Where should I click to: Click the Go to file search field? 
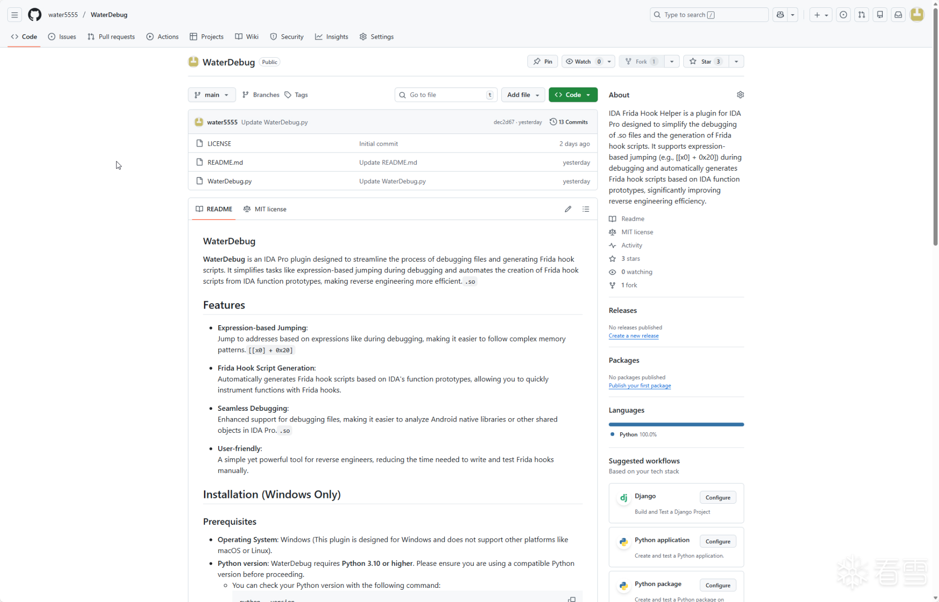[x=446, y=95]
